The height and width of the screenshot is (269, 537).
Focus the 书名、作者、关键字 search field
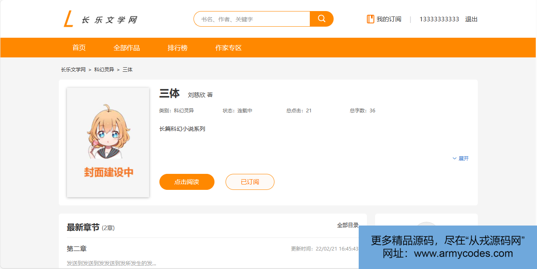(x=252, y=19)
